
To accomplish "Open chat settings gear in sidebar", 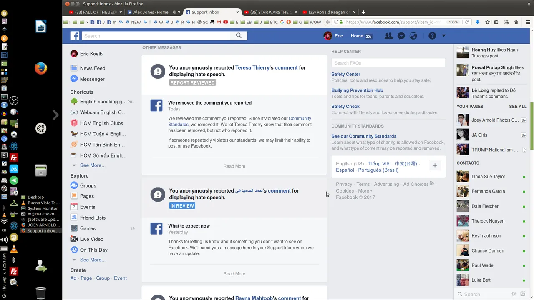I will coord(514,294).
